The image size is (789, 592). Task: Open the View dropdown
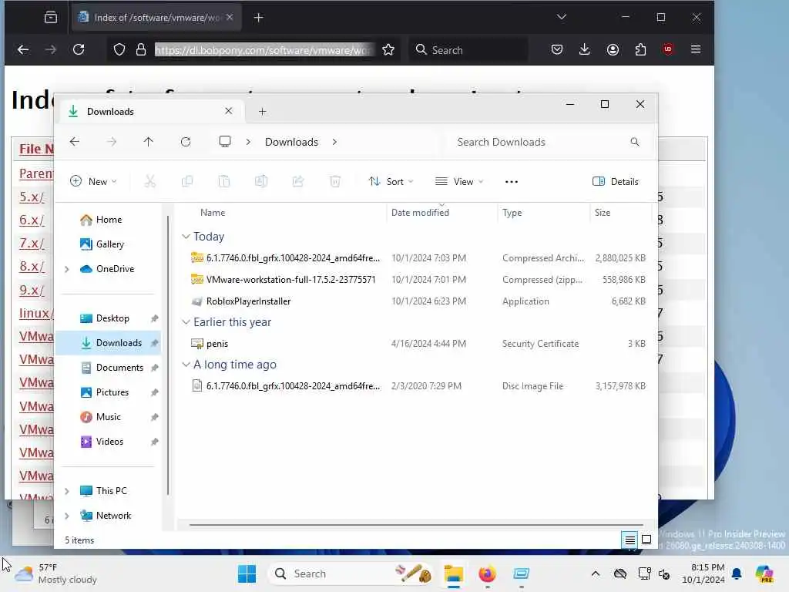(x=459, y=182)
